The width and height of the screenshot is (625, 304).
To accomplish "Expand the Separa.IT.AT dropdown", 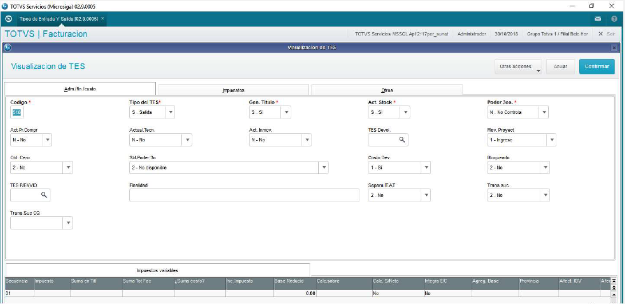I will (x=426, y=195).
